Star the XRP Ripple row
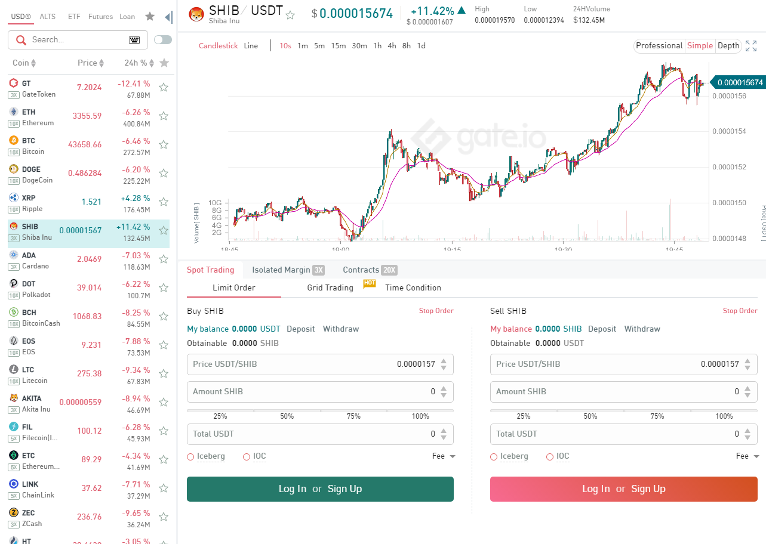Screen dimensions: 766x544 tap(164, 202)
